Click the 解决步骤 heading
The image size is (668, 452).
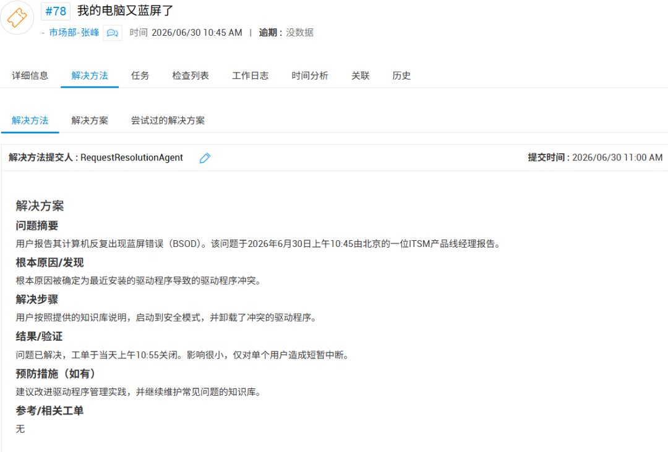[x=37, y=299]
